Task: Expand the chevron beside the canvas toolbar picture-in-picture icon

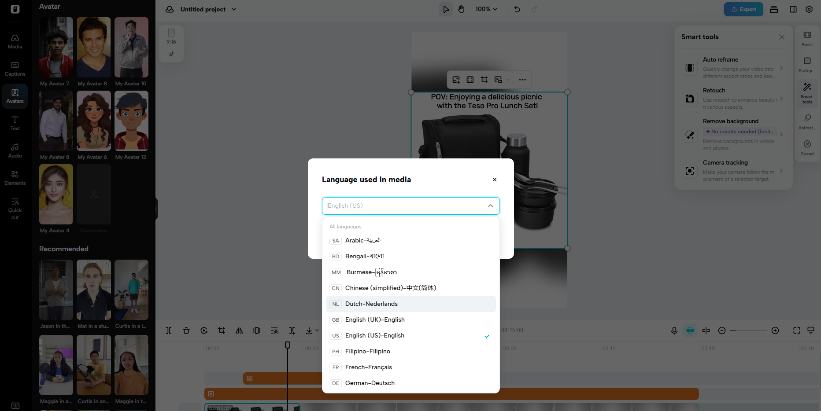Action: click(508, 80)
